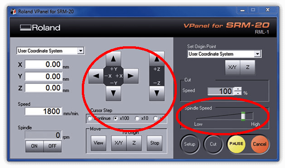The image size is (285, 168).
Task: Raise the spindle with the +Z up arrow
Action: [157, 59]
